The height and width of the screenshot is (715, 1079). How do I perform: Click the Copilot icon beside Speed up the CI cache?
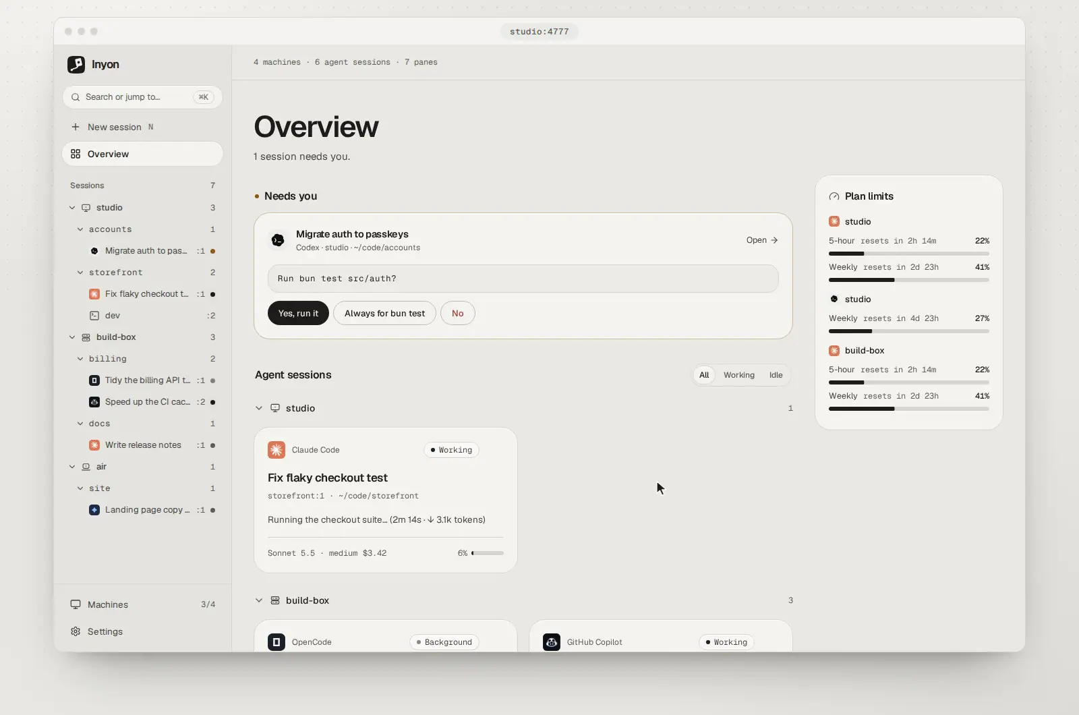pos(94,402)
